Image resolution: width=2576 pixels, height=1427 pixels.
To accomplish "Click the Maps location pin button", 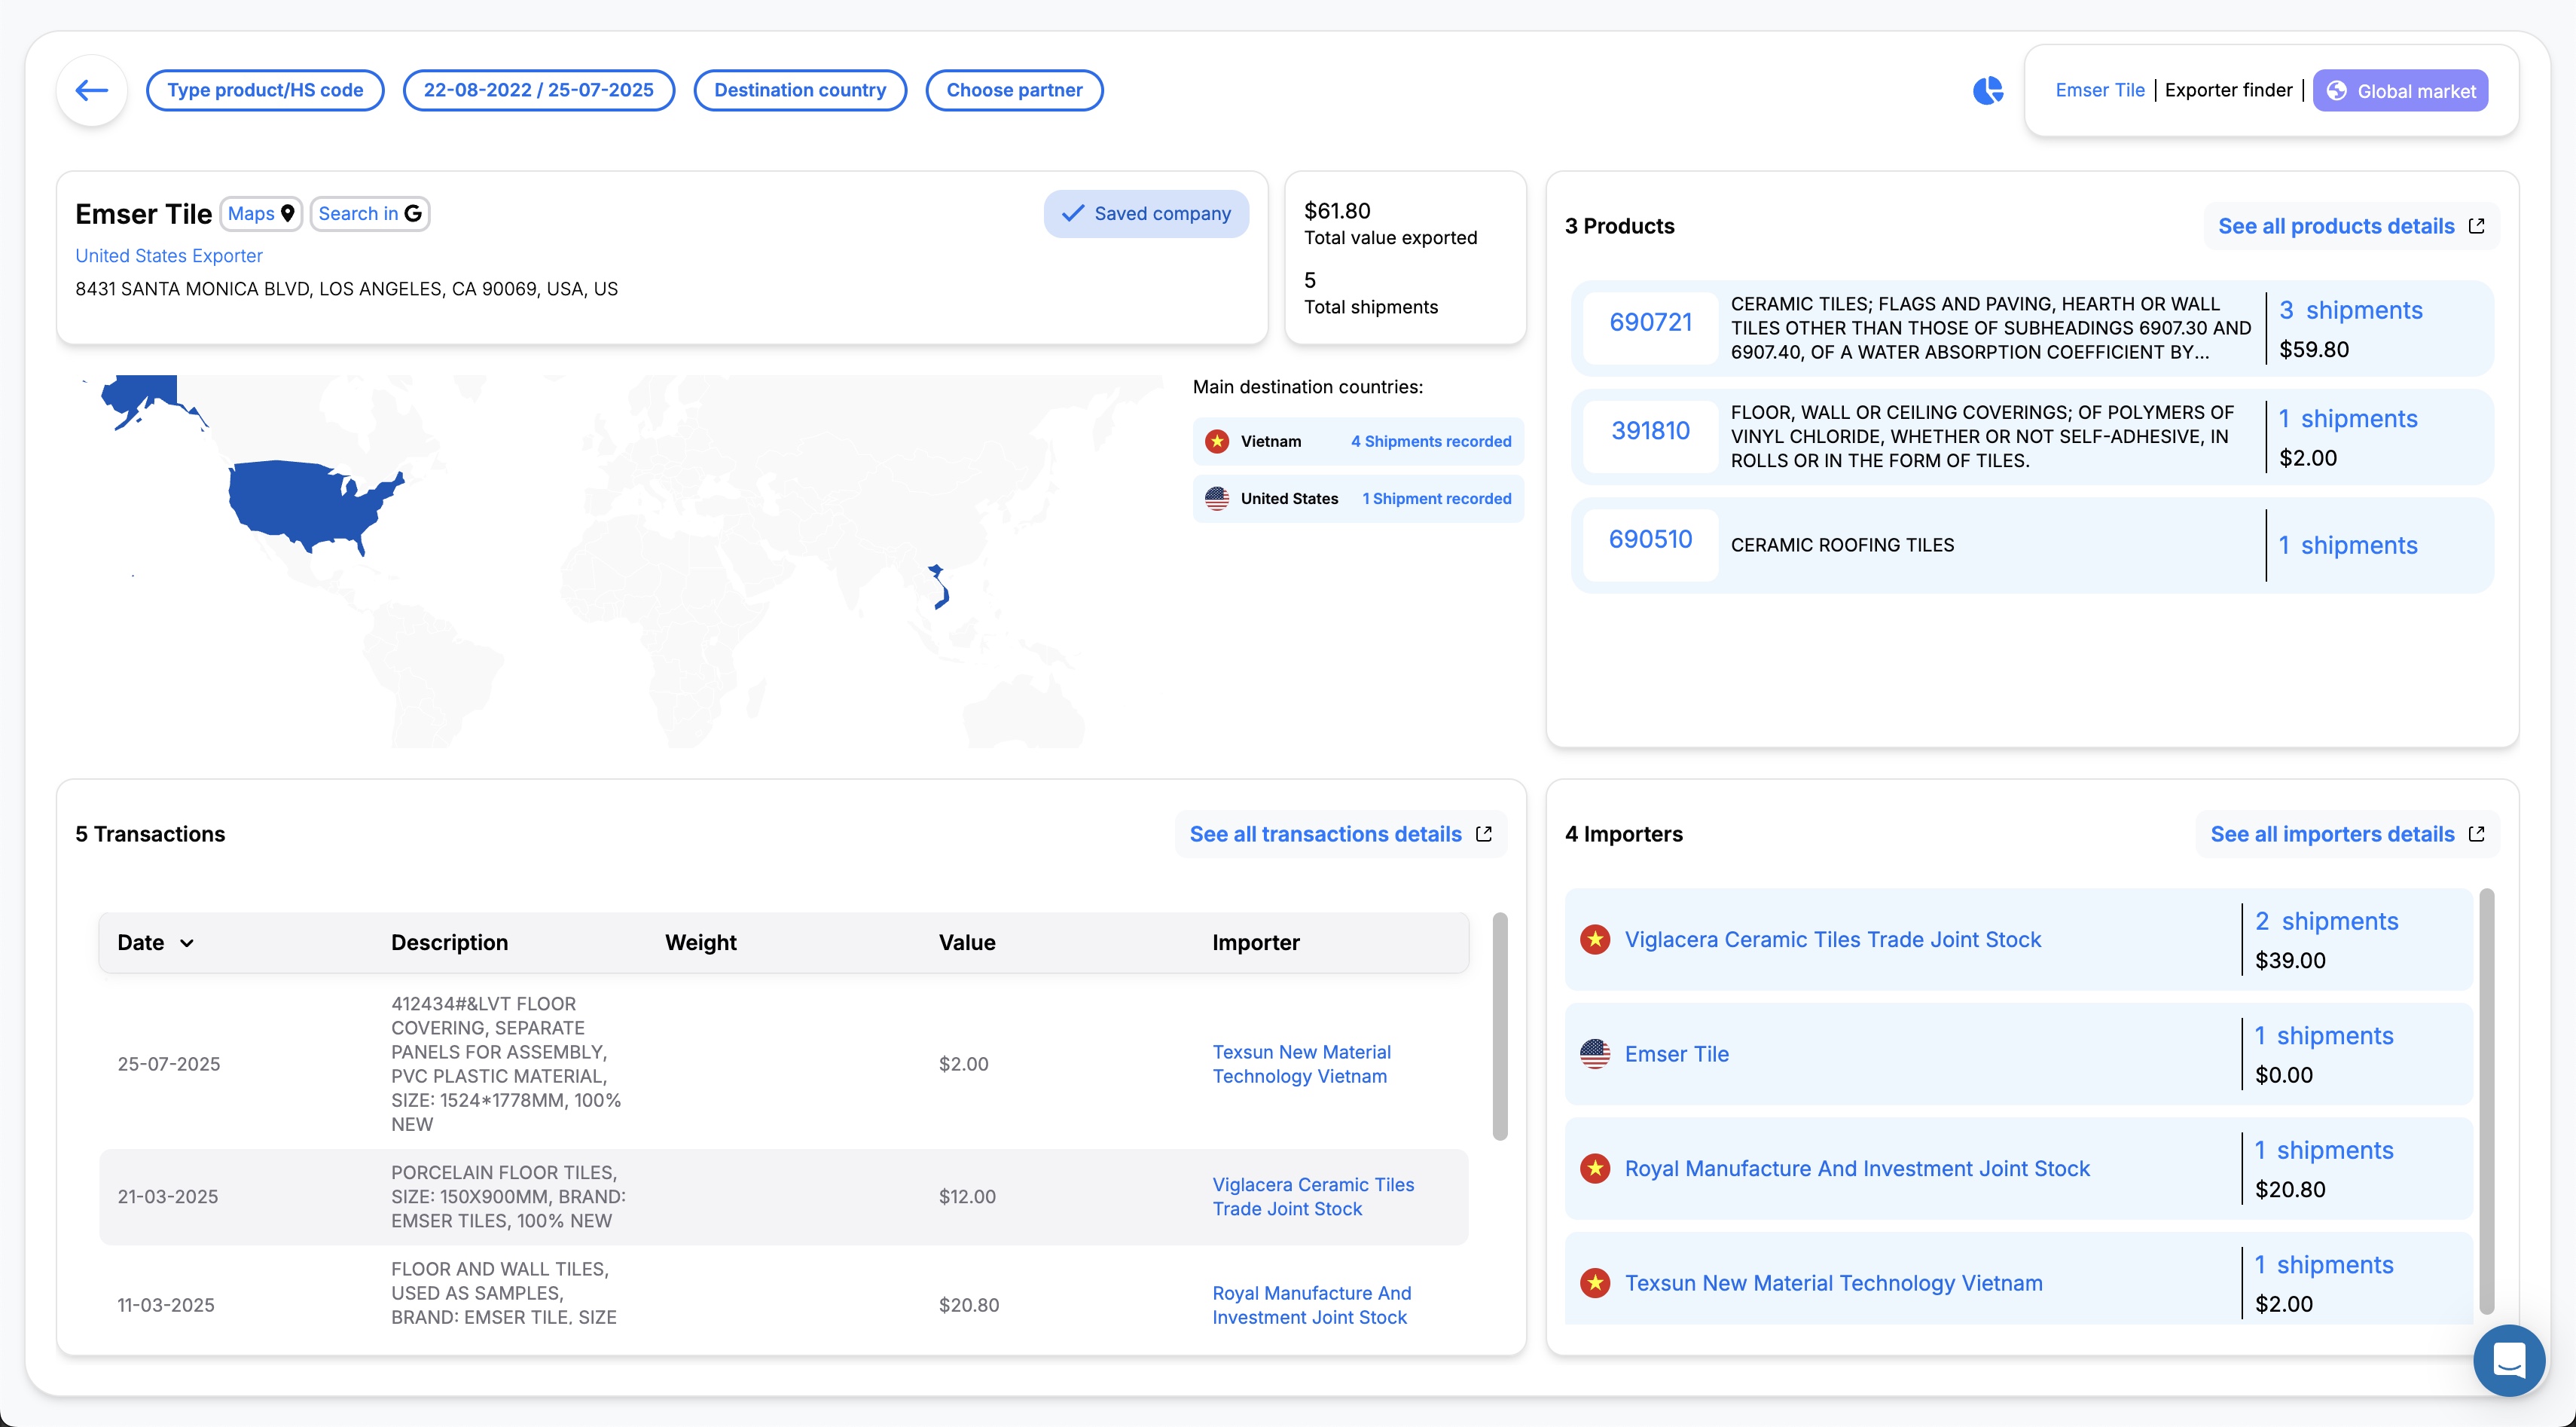I will pyautogui.click(x=261, y=214).
